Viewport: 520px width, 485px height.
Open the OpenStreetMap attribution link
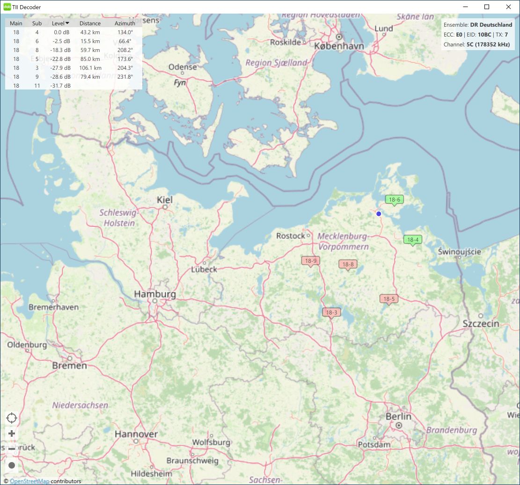pyautogui.click(x=29, y=481)
